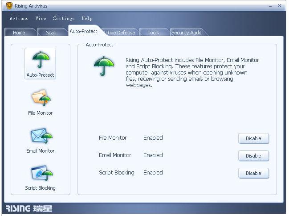Click the large green umbrella in Auto-Protect panel

(x=104, y=66)
